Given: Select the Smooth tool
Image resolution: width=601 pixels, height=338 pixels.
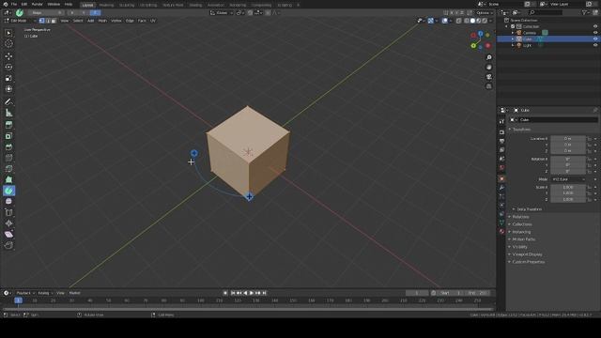Looking at the screenshot, I should (8, 202).
